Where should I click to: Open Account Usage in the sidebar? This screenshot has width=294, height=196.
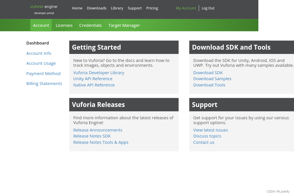[x=41, y=63]
